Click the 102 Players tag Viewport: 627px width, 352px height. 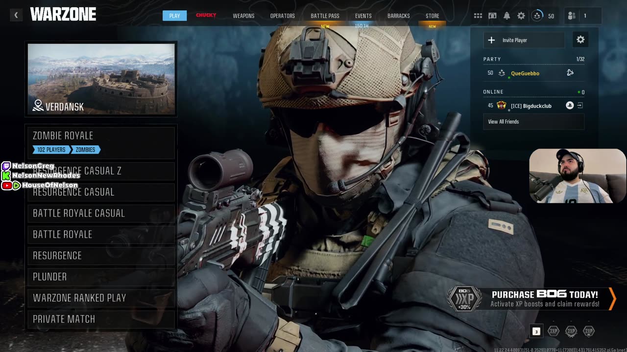pyautogui.click(x=52, y=150)
